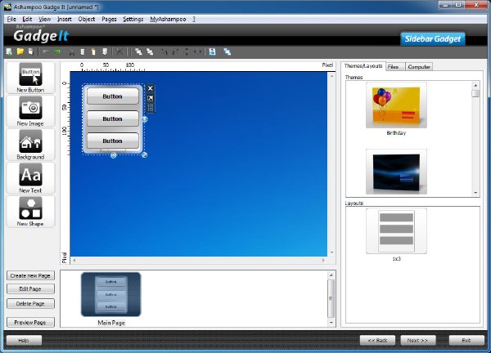Click the yellow folder open icon

point(20,51)
